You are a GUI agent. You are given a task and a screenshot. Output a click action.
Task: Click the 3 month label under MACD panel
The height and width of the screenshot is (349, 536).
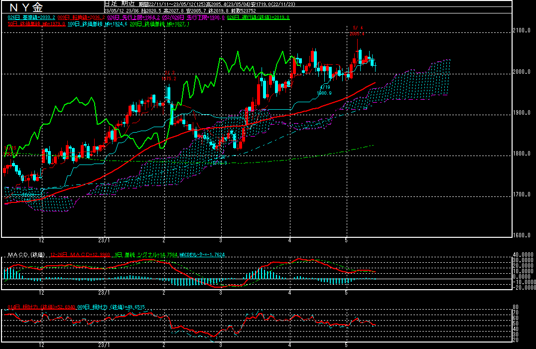coord(221,293)
